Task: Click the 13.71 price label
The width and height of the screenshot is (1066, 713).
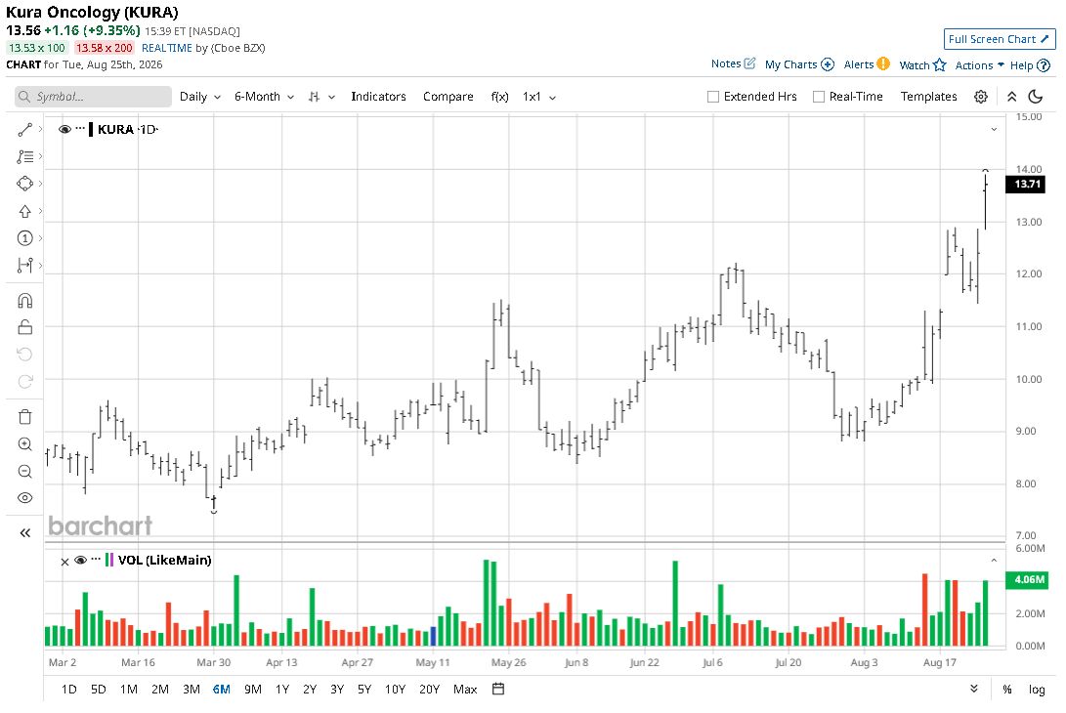Action: click(x=1027, y=184)
